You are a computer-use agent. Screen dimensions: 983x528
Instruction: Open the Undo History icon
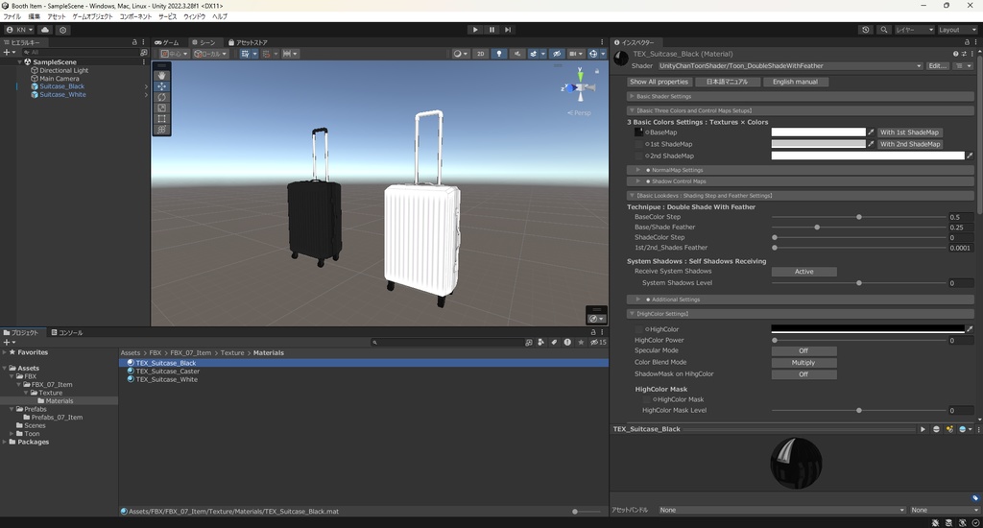tap(866, 30)
